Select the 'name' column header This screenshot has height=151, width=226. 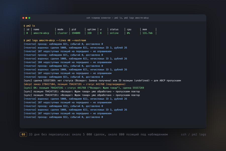pyautogui.click(x=36, y=29)
